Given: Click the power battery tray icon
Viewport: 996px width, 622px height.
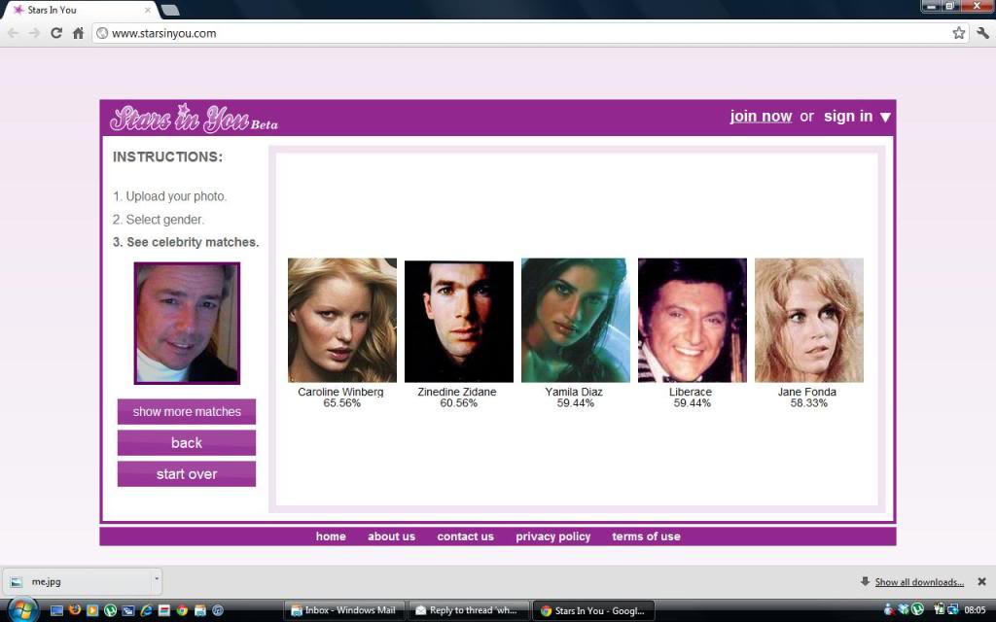Looking at the screenshot, I should [939, 608].
